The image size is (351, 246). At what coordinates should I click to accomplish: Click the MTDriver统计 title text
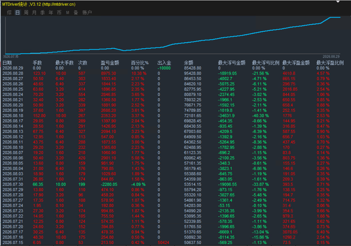(15, 4)
